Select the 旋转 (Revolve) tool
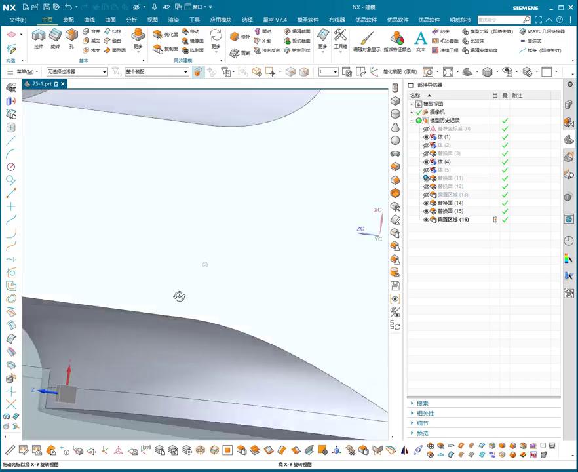 point(55,35)
